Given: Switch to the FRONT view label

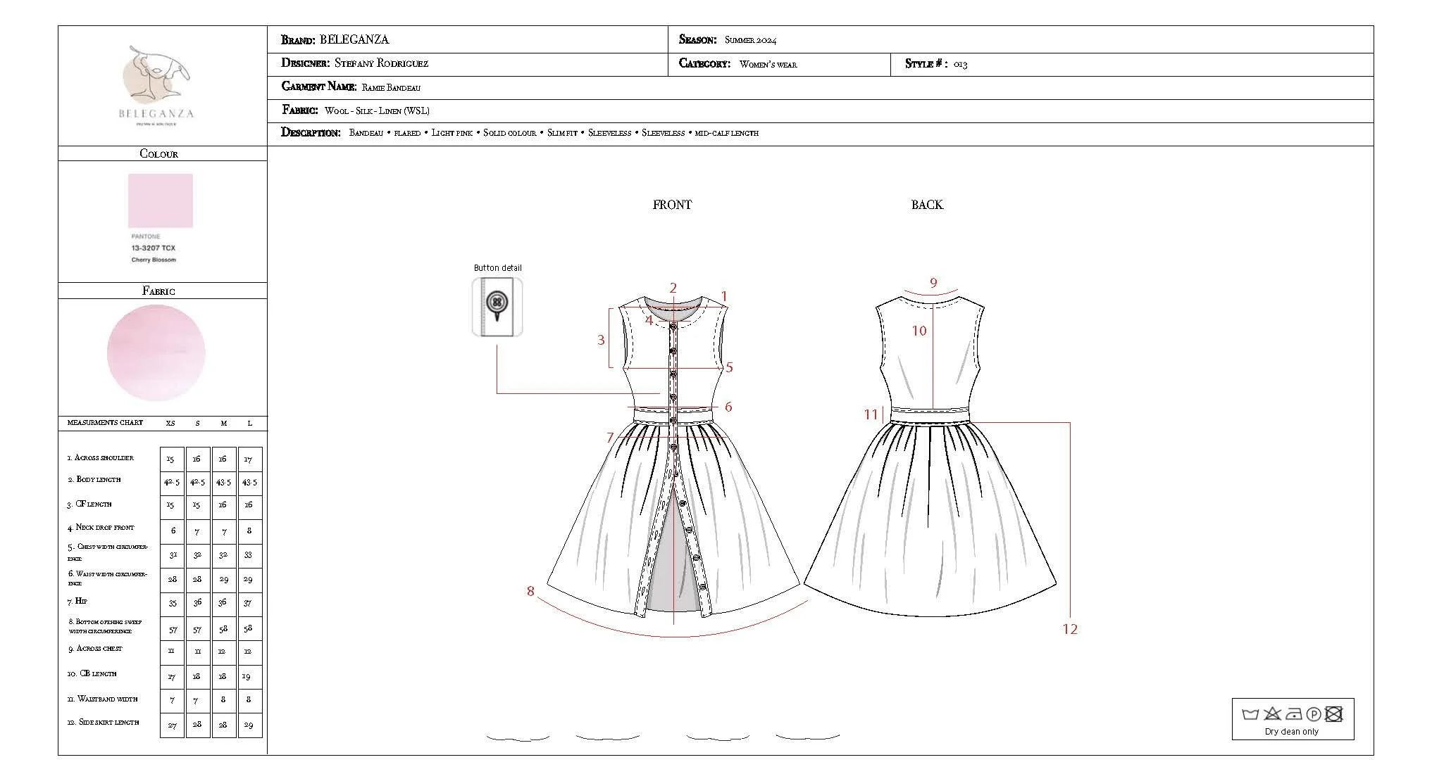Looking at the screenshot, I should [671, 204].
